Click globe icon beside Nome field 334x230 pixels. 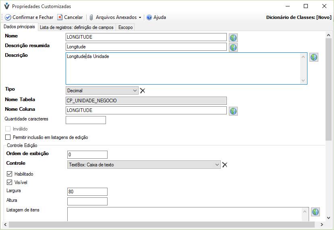click(x=233, y=37)
